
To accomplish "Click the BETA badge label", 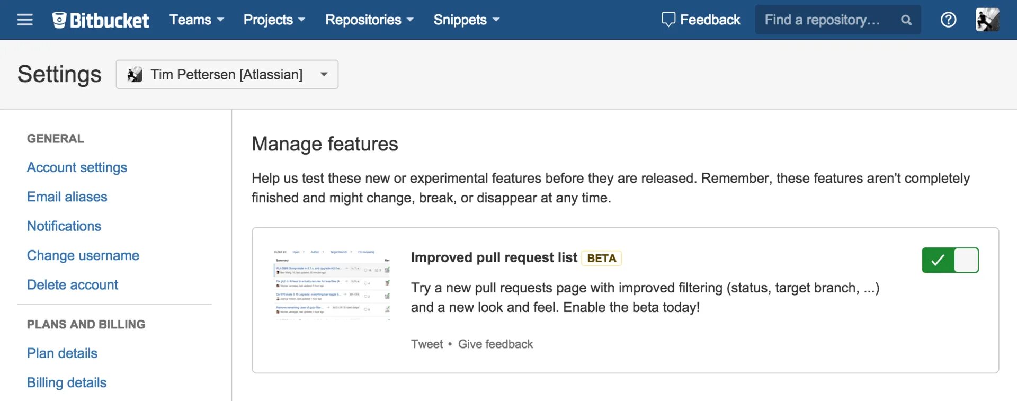I will point(601,259).
